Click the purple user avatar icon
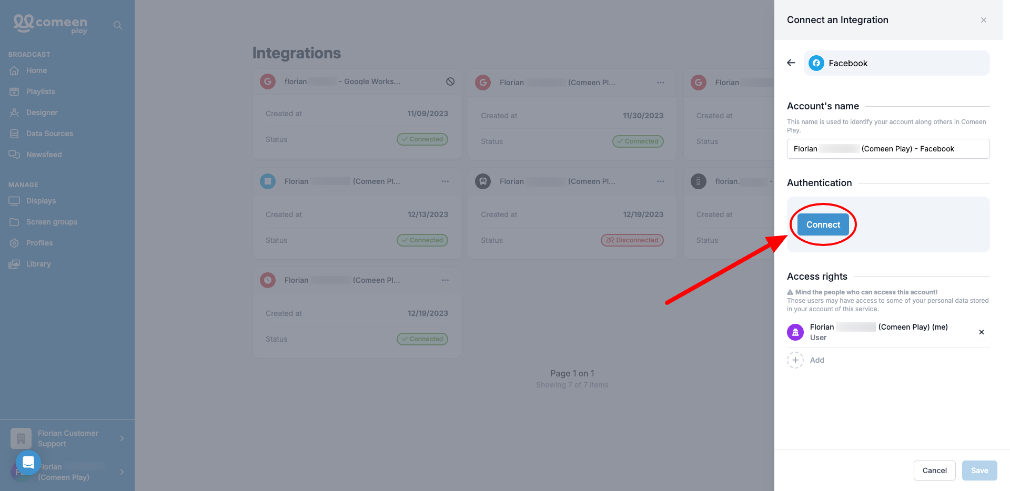The width and height of the screenshot is (1010, 491). pyautogui.click(x=795, y=332)
